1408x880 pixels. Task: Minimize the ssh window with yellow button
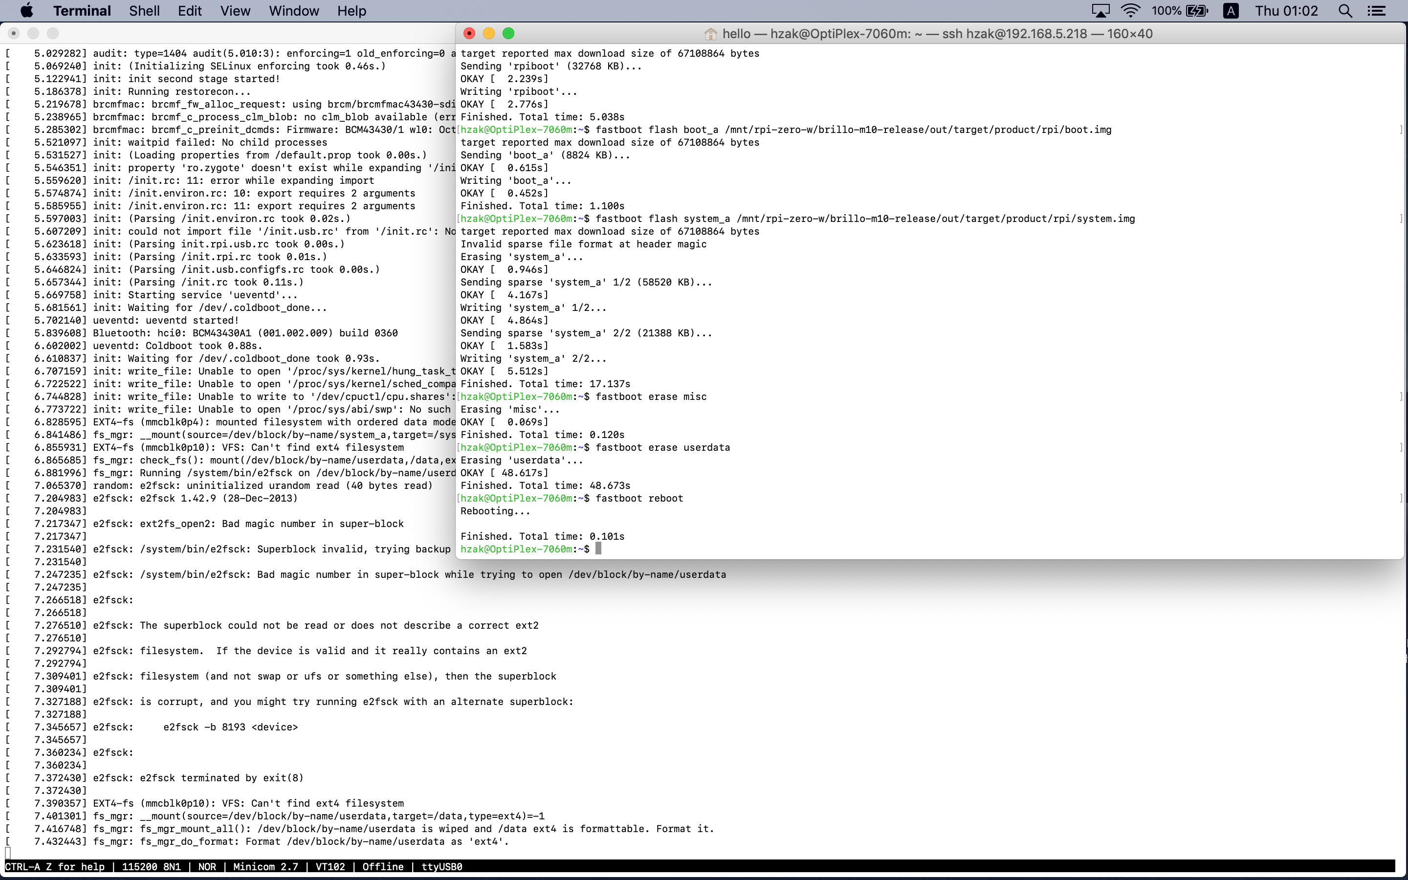click(489, 33)
